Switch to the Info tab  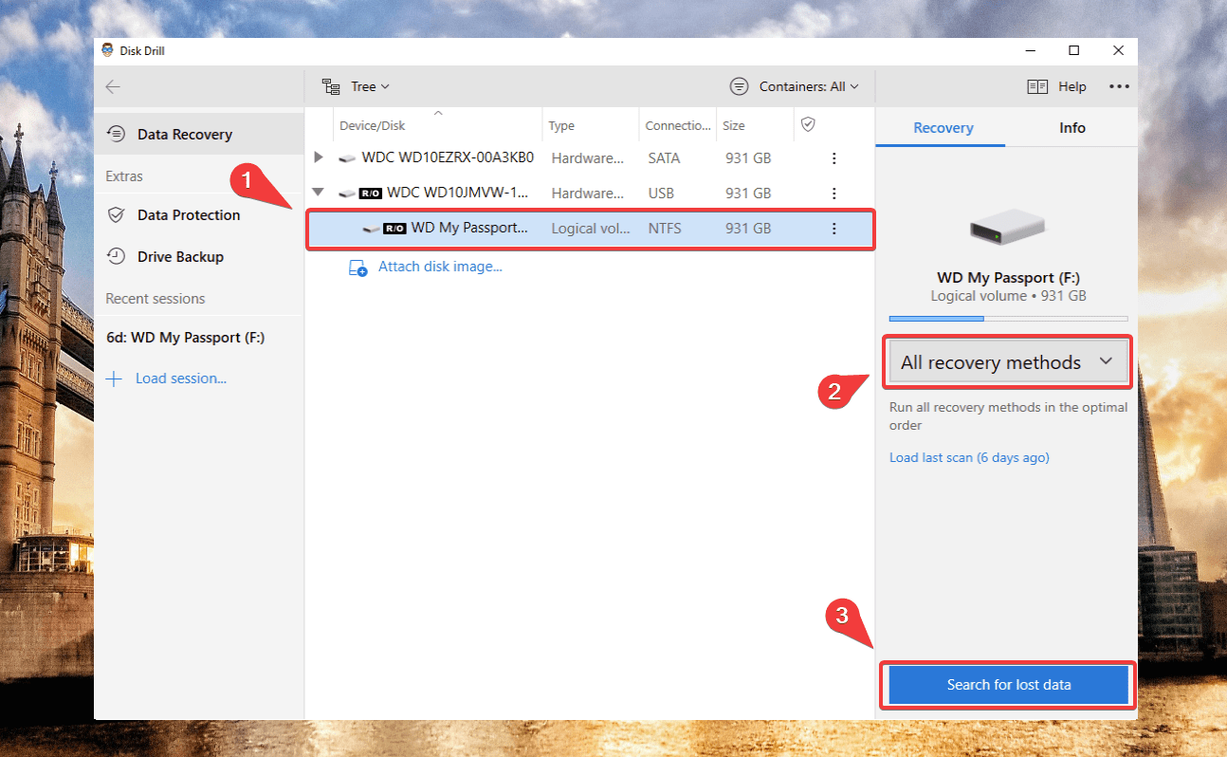[x=1072, y=128]
